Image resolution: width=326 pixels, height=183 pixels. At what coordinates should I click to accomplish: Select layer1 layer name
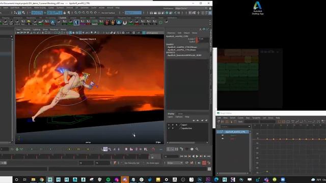[x=184, y=125]
